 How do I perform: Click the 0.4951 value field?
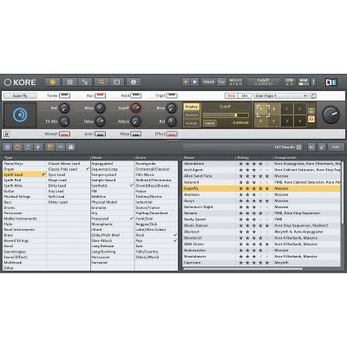click(x=240, y=123)
